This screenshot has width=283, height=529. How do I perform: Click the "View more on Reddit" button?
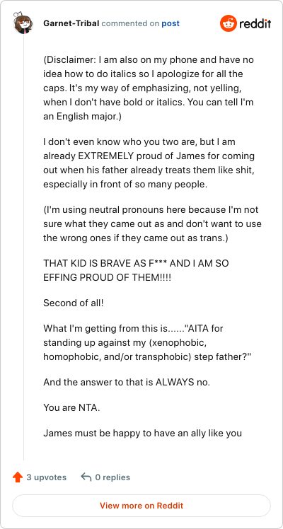click(x=141, y=506)
